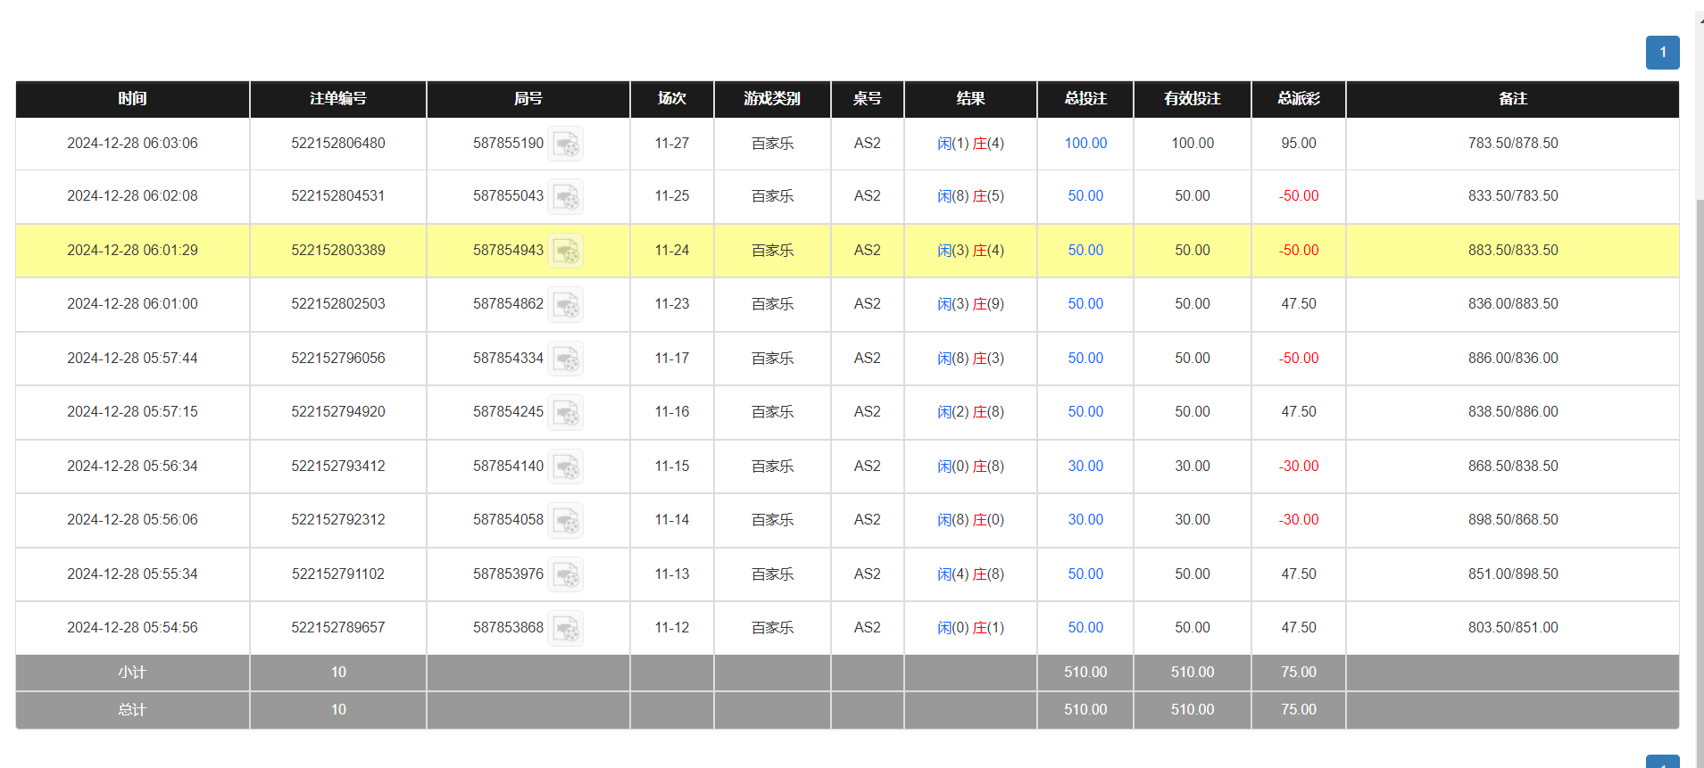
Task: Click result 闲(3) 庄(9) in row 11-23
Action: coord(970,304)
